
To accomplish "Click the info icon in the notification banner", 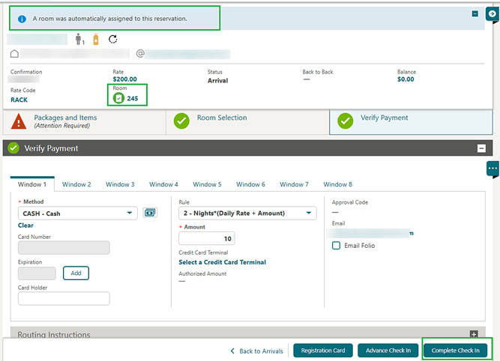I will coord(22,19).
